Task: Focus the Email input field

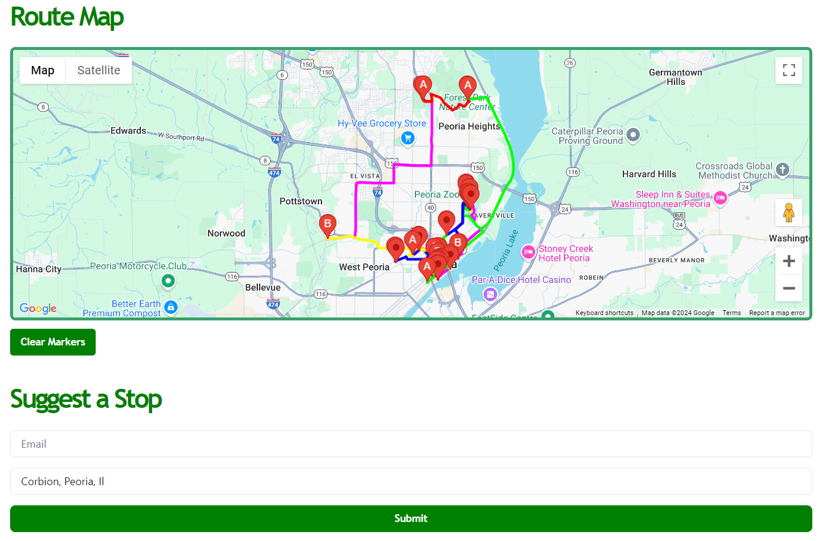Action: pyautogui.click(x=411, y=444)
